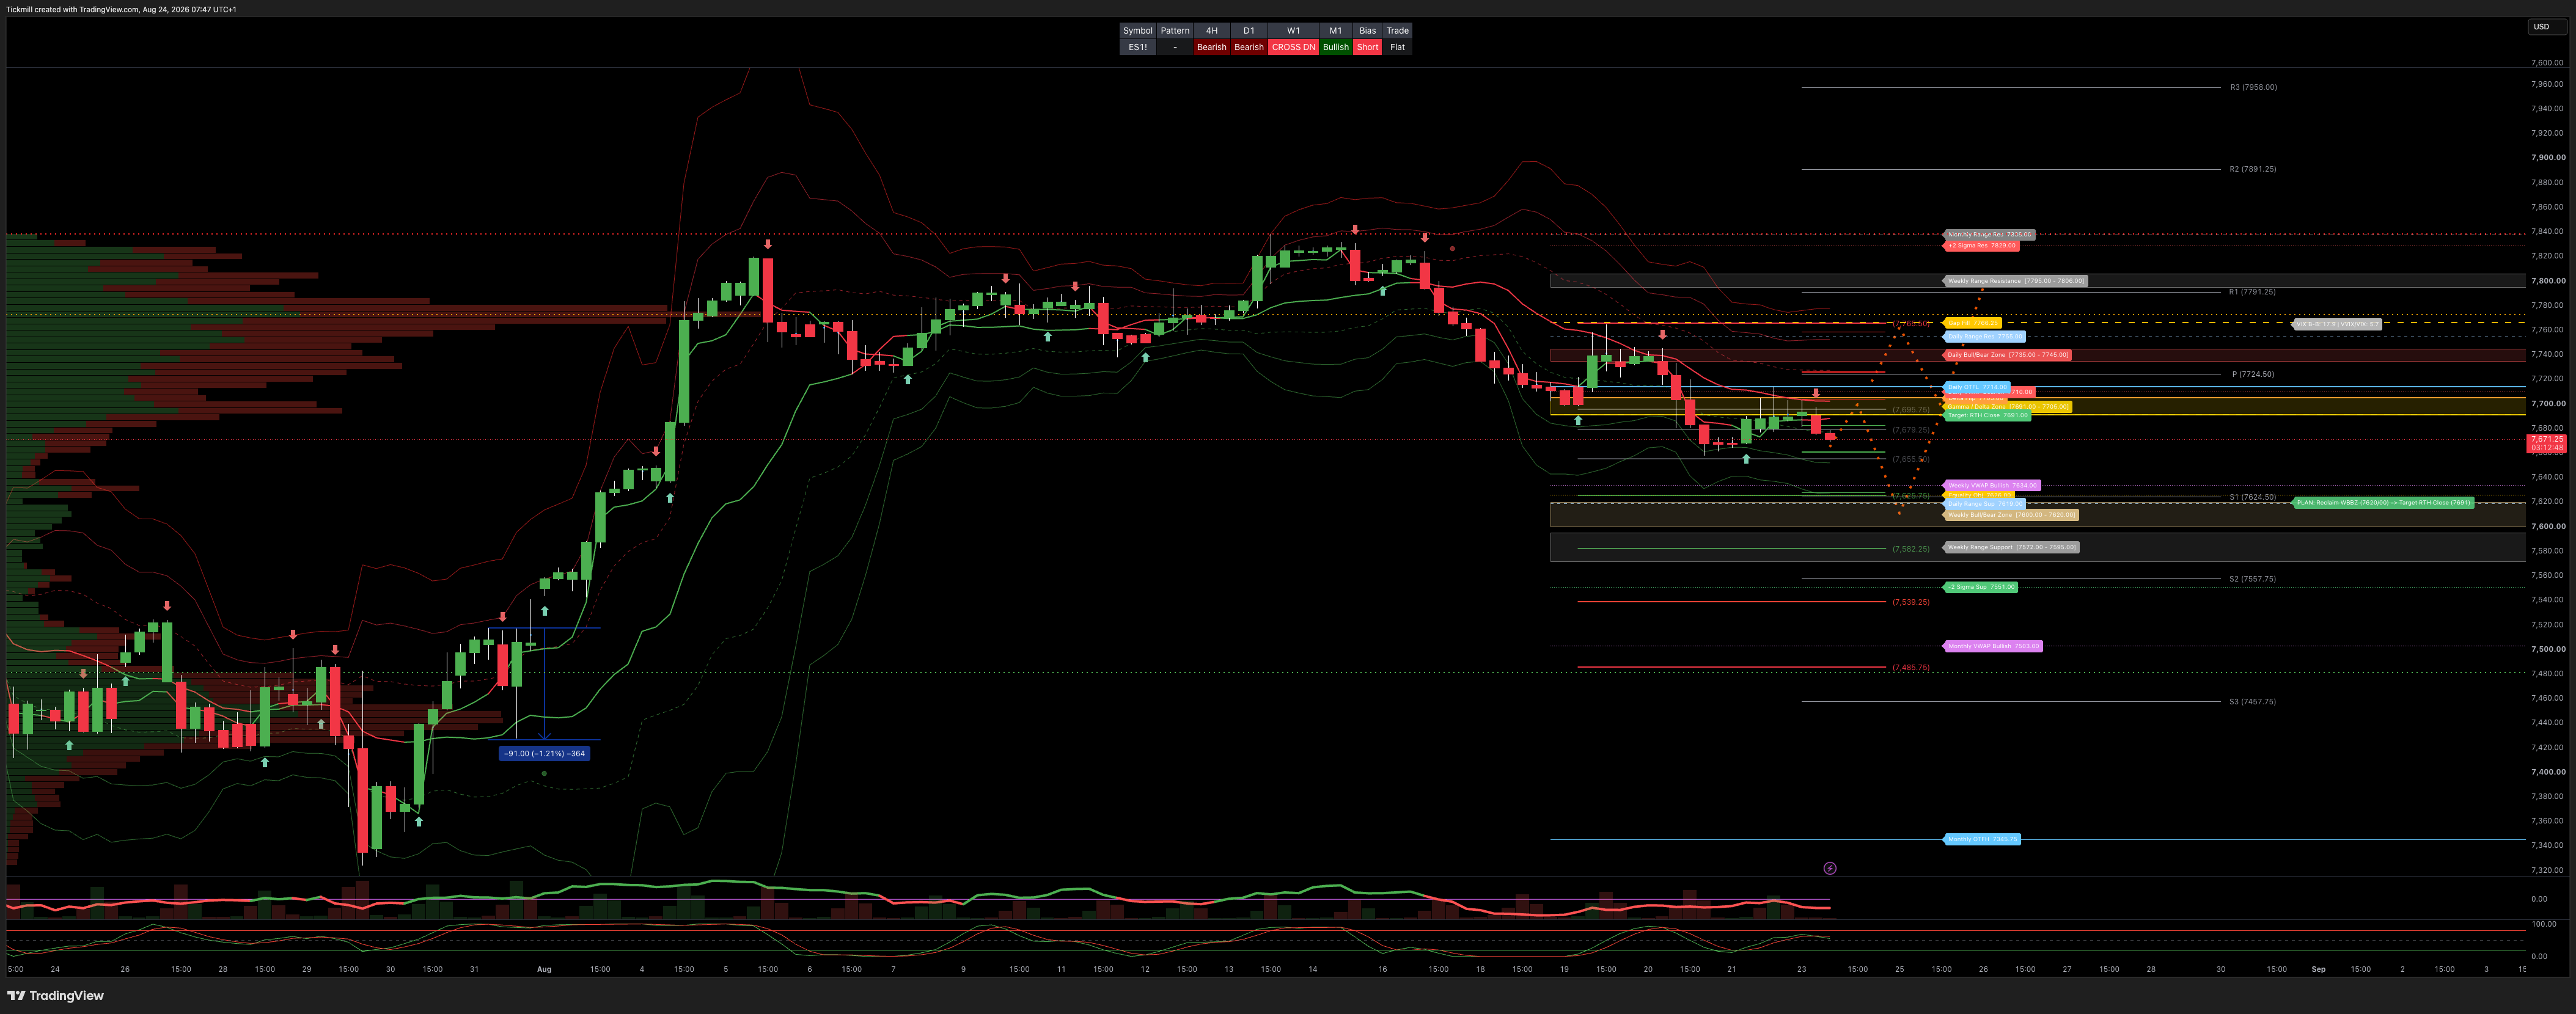
Task: Click the PLAN Reclaim WBBZ note
Action: 2383,503
